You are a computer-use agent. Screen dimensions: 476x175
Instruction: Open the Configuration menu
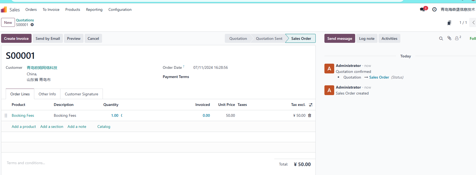pos(120,9)
